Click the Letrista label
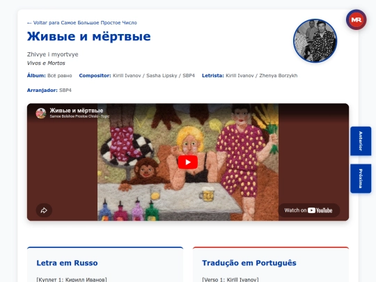The width and height of the screenshot is (376, 282). coord(213,76)
